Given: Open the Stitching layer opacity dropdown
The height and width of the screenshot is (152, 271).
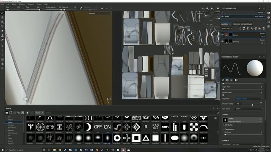Looking at the screenshot, I should pyautogui.click(x=263, y=43).
